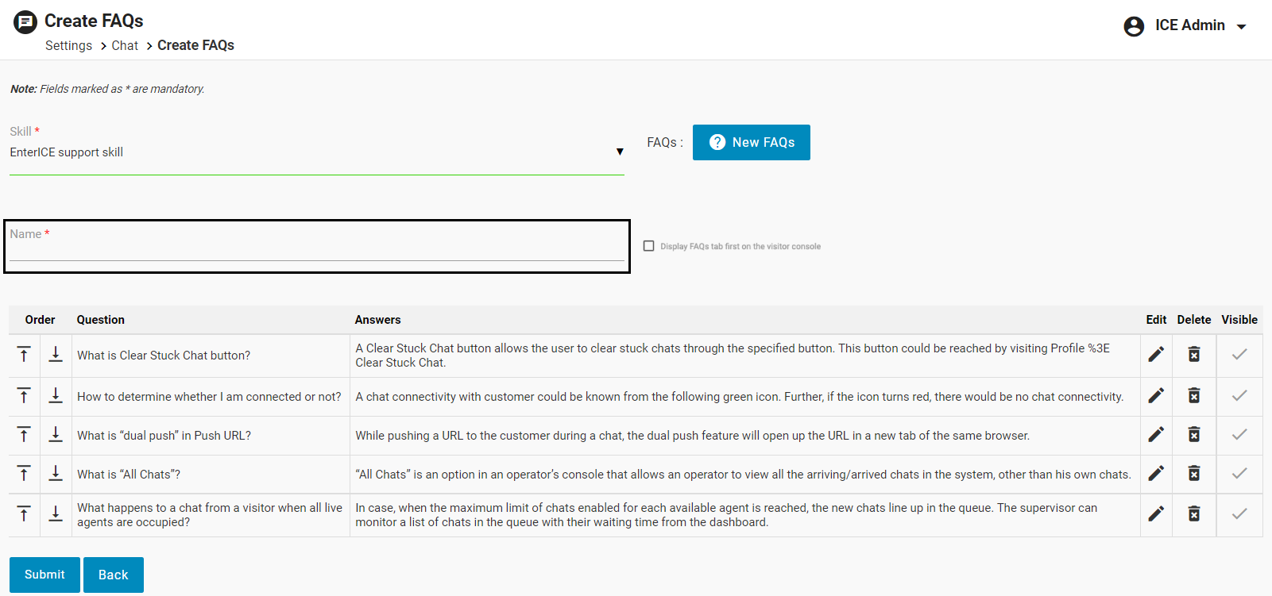Submit the FAQ form

(x=44, y=575)
